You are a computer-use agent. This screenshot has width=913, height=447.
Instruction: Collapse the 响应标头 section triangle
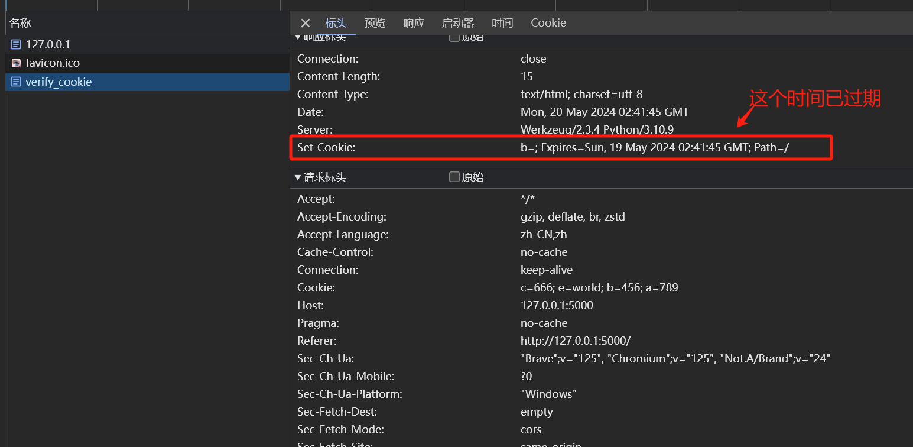coord(298,39)
